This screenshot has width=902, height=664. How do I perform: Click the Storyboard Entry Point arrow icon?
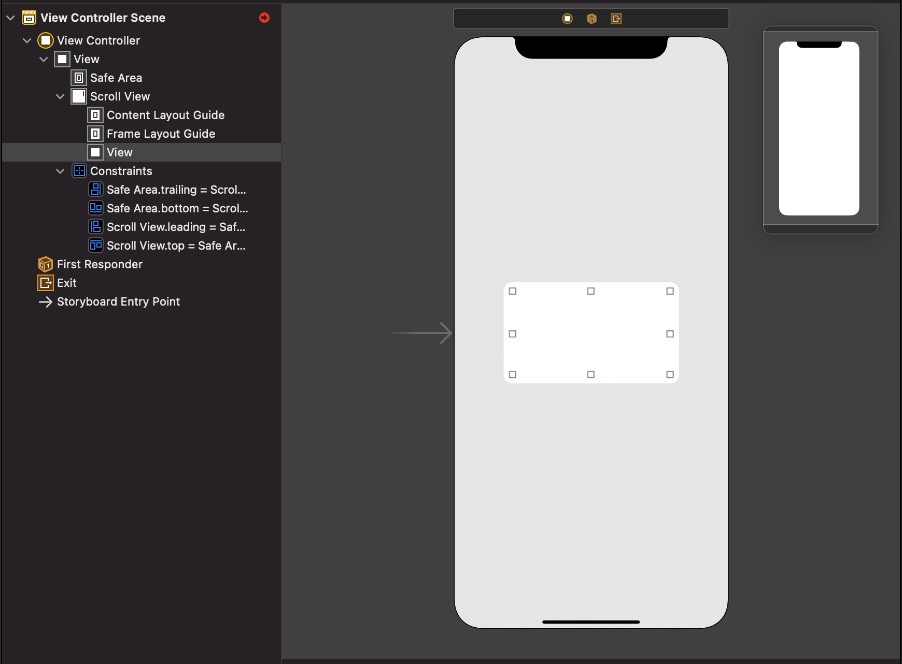pos(46,301)
